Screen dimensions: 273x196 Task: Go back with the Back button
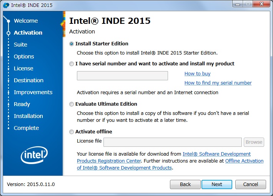click(185, 184)
